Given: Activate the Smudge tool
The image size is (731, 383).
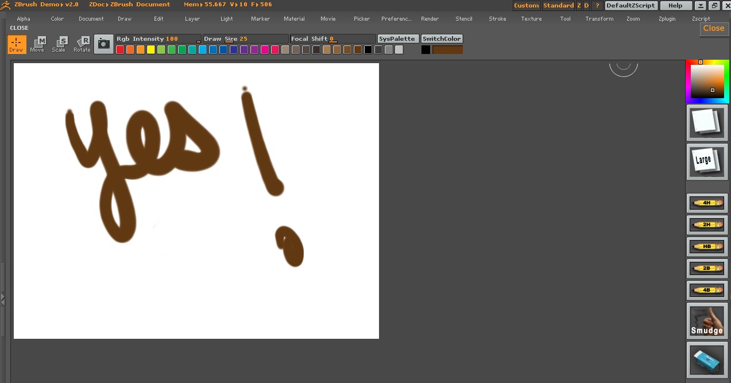Looking at the screenshot, I should click(x=707, y=320).
